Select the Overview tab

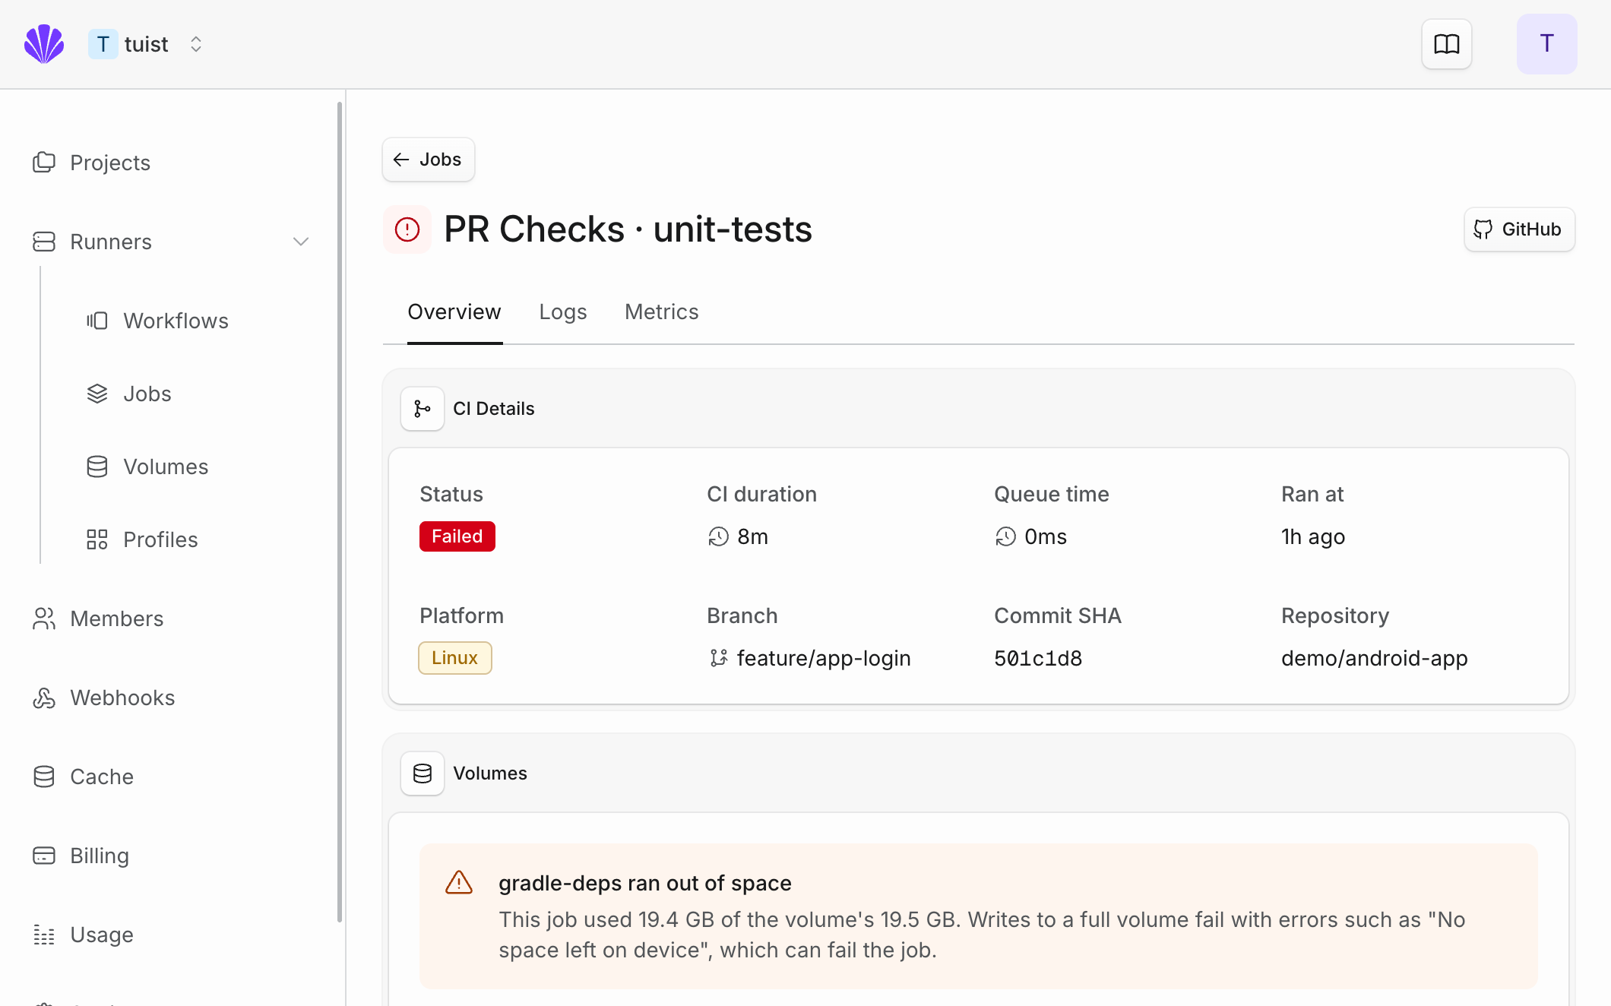click(454, 312)
